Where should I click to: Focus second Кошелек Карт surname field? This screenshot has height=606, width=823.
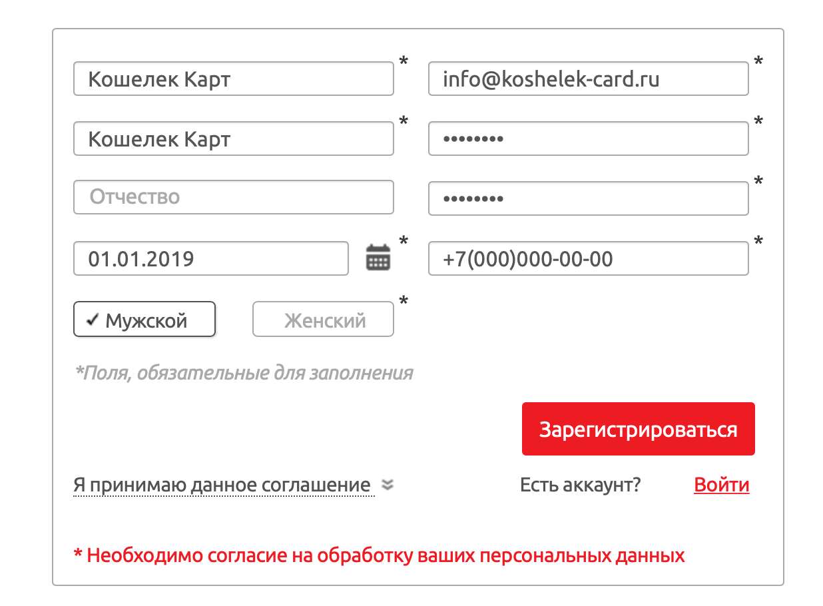pyautogui.click(x=234, y=139)
